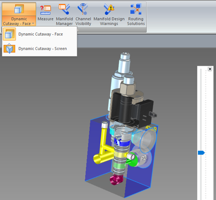Toggle Channel Visibility
The height and width of the screenshot is (200, 216).
[83, 15]
